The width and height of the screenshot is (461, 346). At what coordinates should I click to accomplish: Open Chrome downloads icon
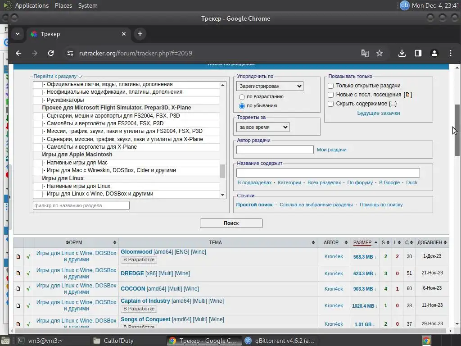point(402,53)
